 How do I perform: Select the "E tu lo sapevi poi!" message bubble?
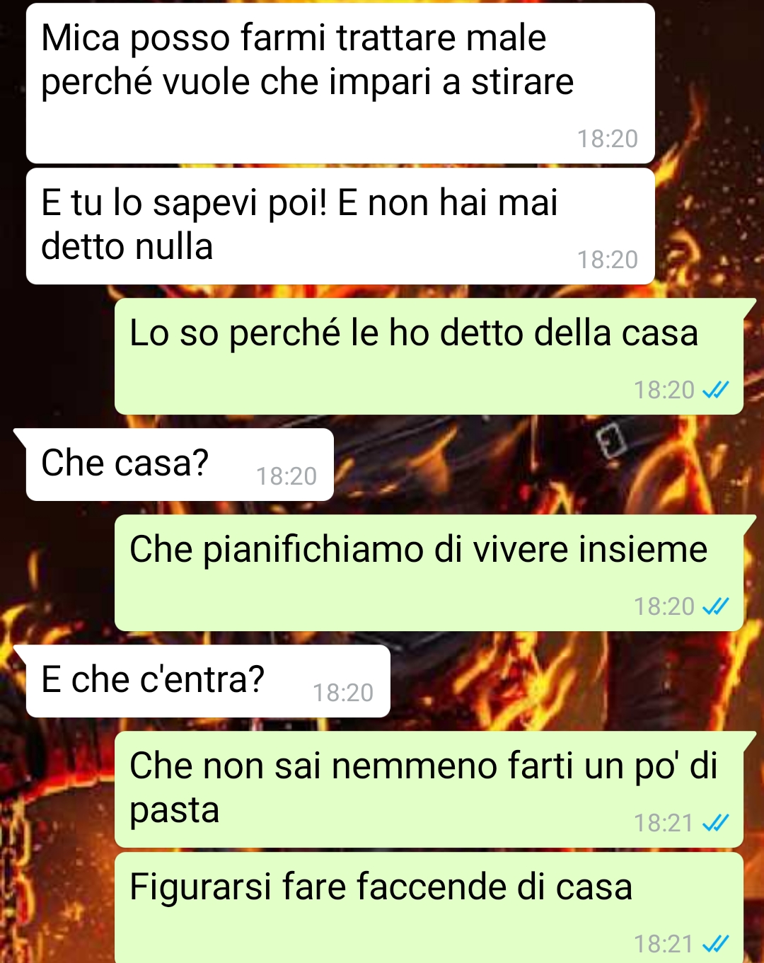[340, 226]
